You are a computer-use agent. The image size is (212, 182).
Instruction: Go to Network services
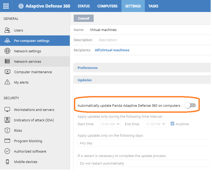pyautogui.click(x=35, y=61)
